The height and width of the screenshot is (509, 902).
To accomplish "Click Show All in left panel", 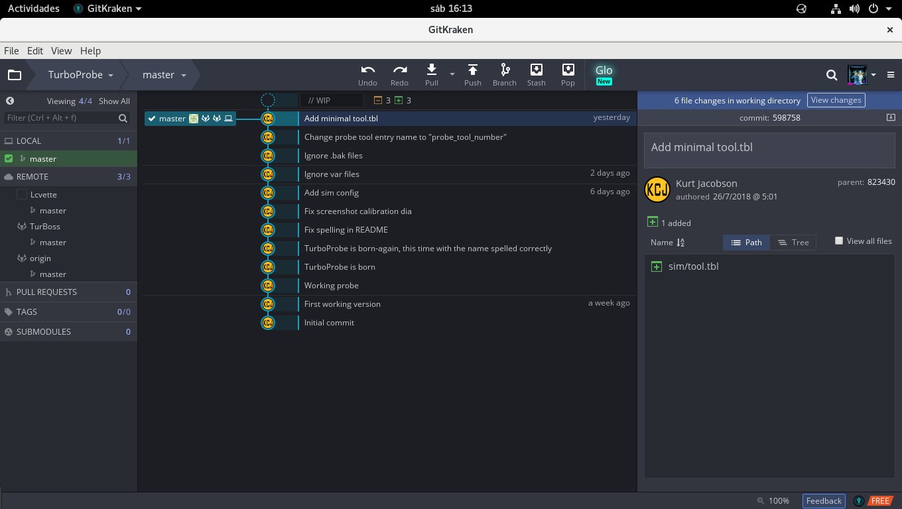I will [x=114, y=101].
